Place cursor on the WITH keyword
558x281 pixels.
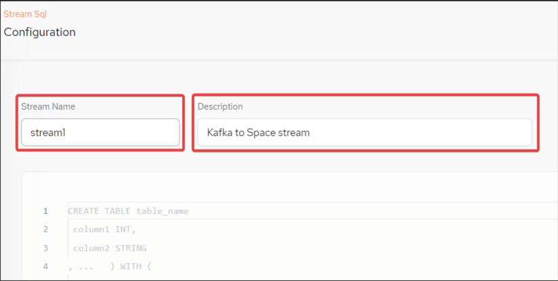click(x=131, y=266)
